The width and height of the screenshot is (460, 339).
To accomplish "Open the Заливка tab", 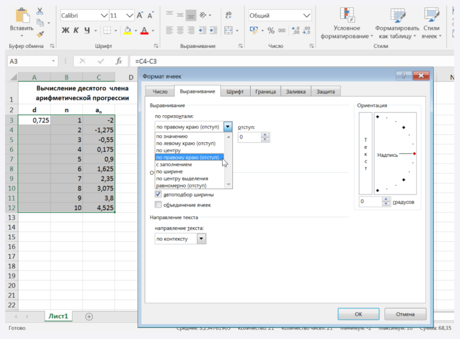I will point(296,92).
